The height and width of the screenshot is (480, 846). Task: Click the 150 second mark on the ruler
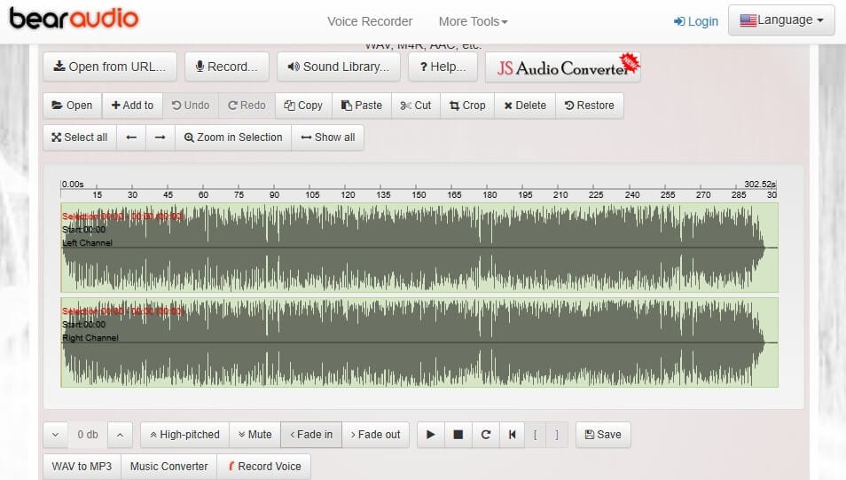tap(419, 194)
